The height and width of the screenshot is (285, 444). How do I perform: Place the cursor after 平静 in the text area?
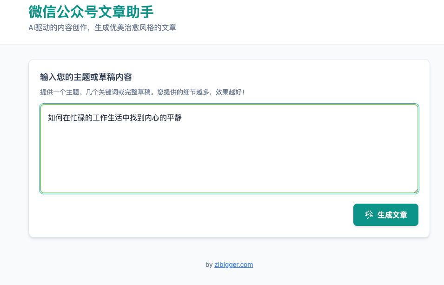click(x=182, y=118)
